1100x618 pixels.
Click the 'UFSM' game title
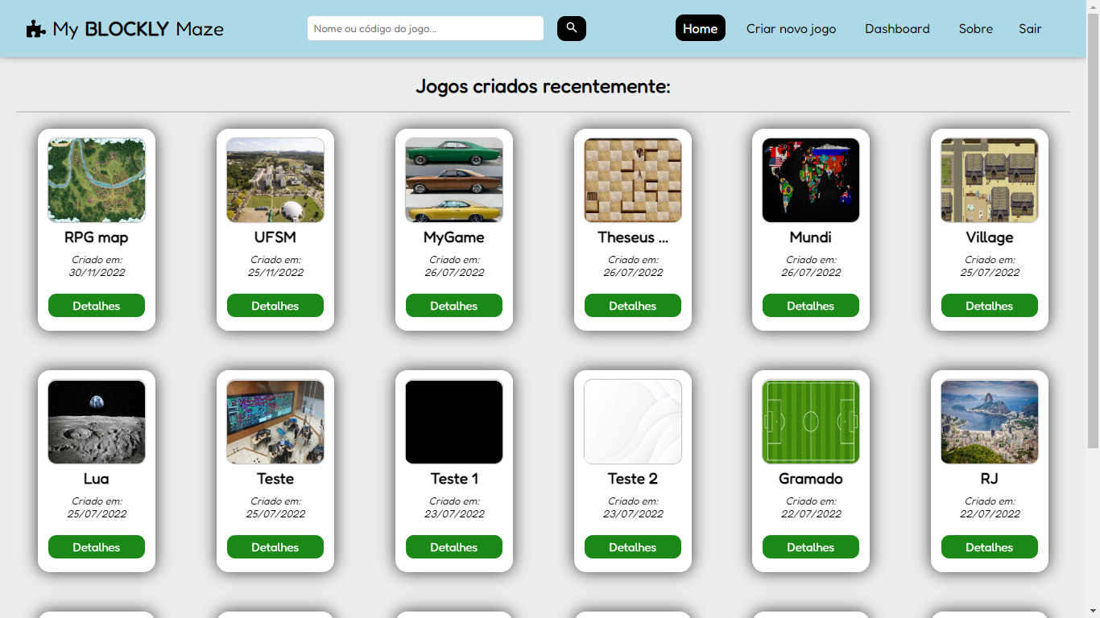[x=275, y=237]
